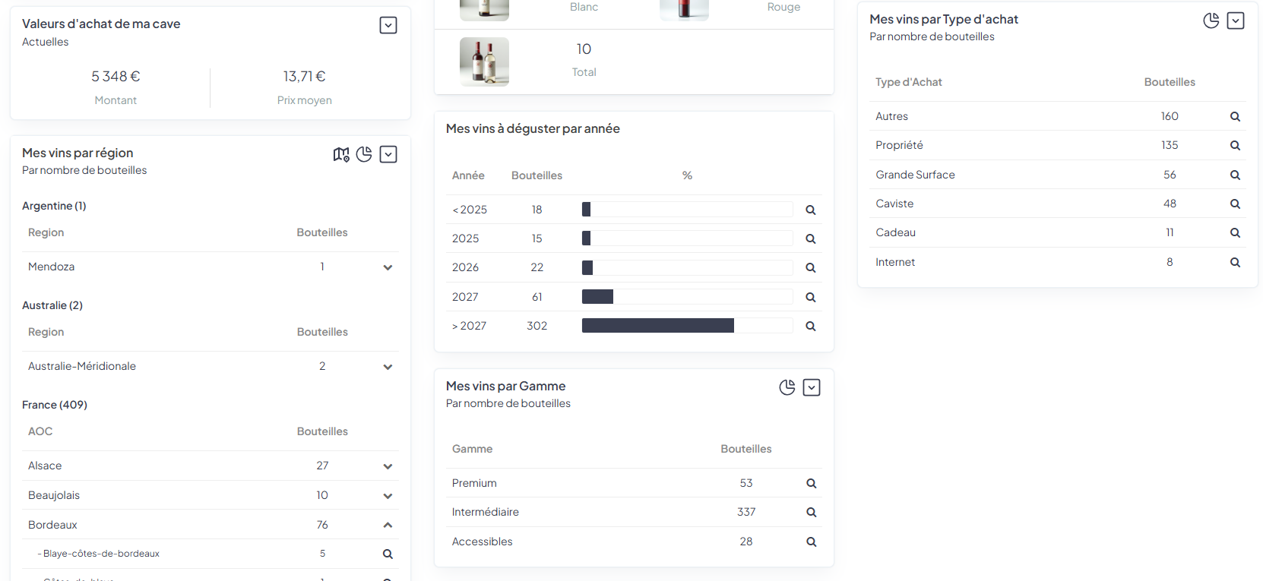Collapse the Bordeaux AOC row
Image resolution: width=1263 pixels, height=581 pixels.
[x=388, y=525]
